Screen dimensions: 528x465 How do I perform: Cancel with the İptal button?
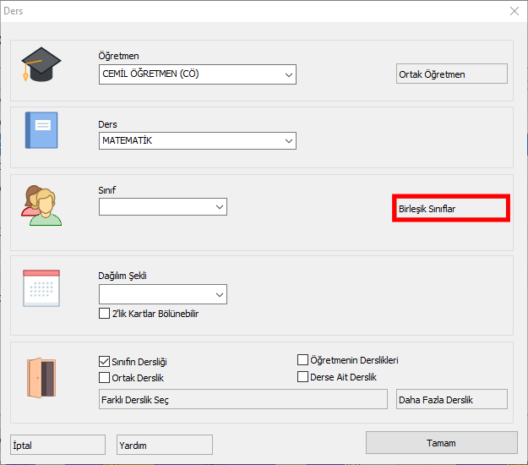(x=58, y=445)
